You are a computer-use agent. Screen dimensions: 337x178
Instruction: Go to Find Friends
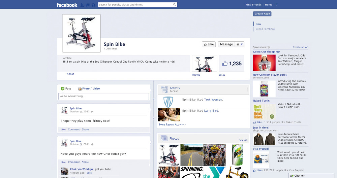pos(254,4)
